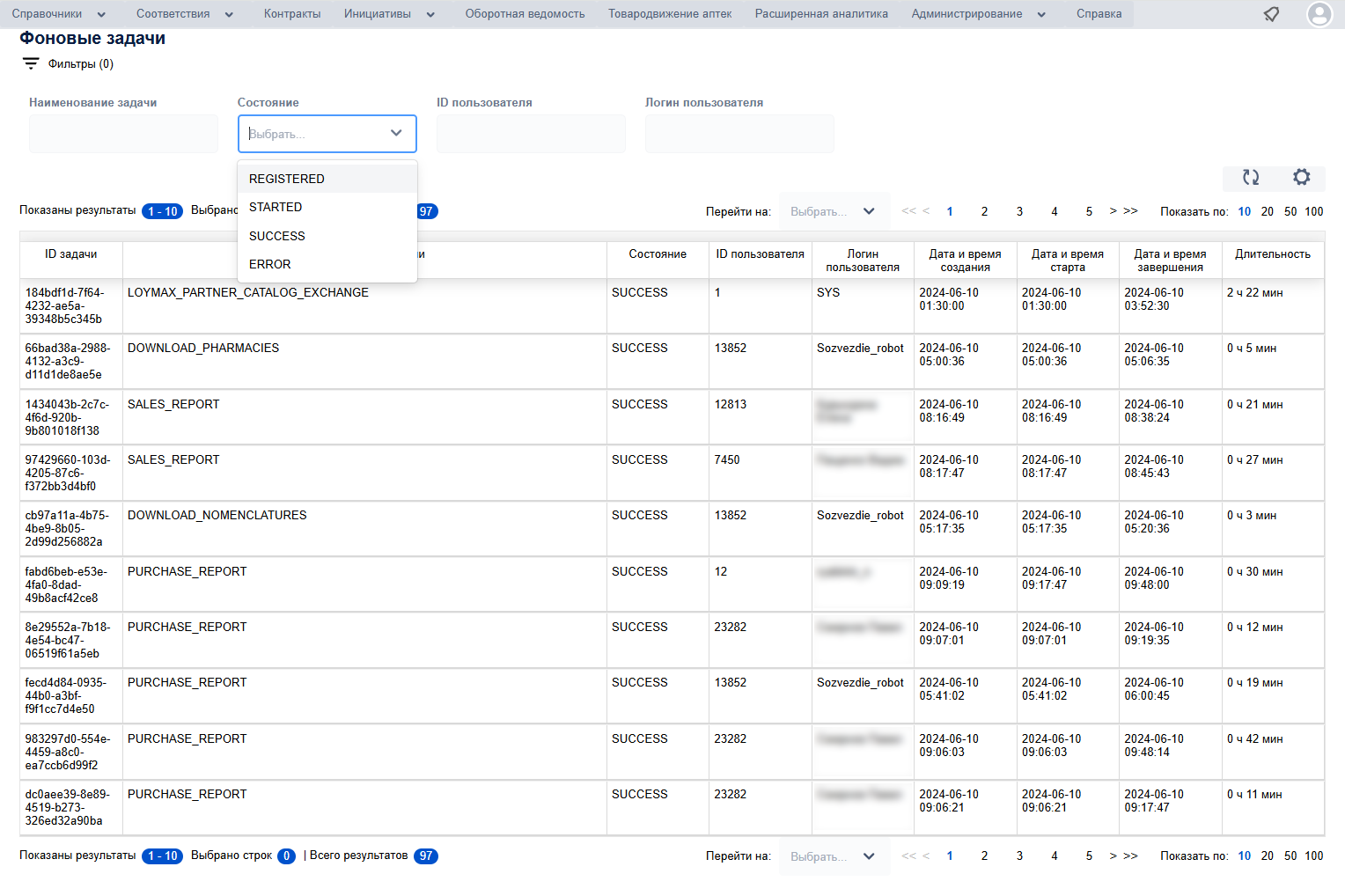Go to page 5 in bottom pagination
This screenshot has height=896, width=1345.
point(1089,856)
